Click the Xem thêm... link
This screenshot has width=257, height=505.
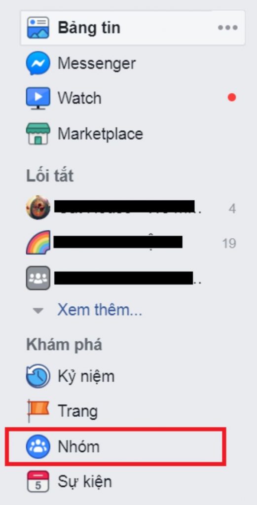100,310
